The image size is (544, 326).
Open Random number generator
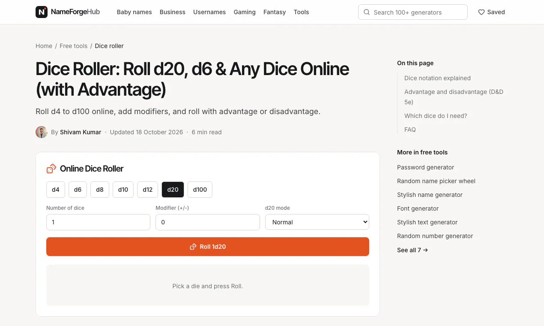pos(435,236)
